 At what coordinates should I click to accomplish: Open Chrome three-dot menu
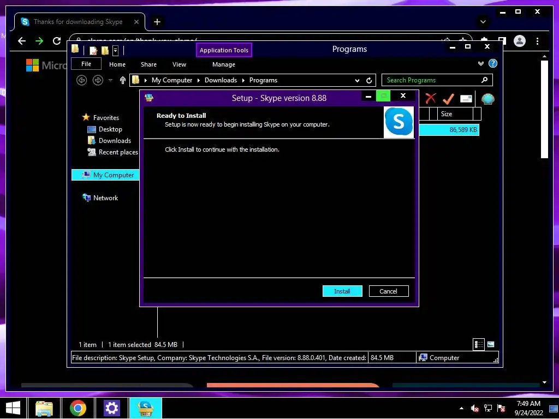(537, 41)
